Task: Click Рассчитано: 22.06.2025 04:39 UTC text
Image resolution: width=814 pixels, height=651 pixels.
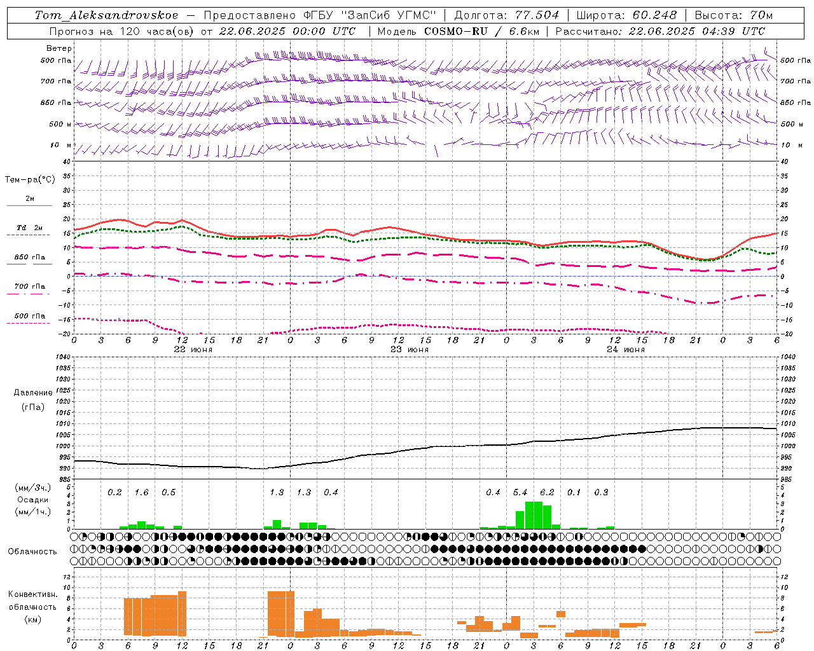Action: [x=660, y=31]
